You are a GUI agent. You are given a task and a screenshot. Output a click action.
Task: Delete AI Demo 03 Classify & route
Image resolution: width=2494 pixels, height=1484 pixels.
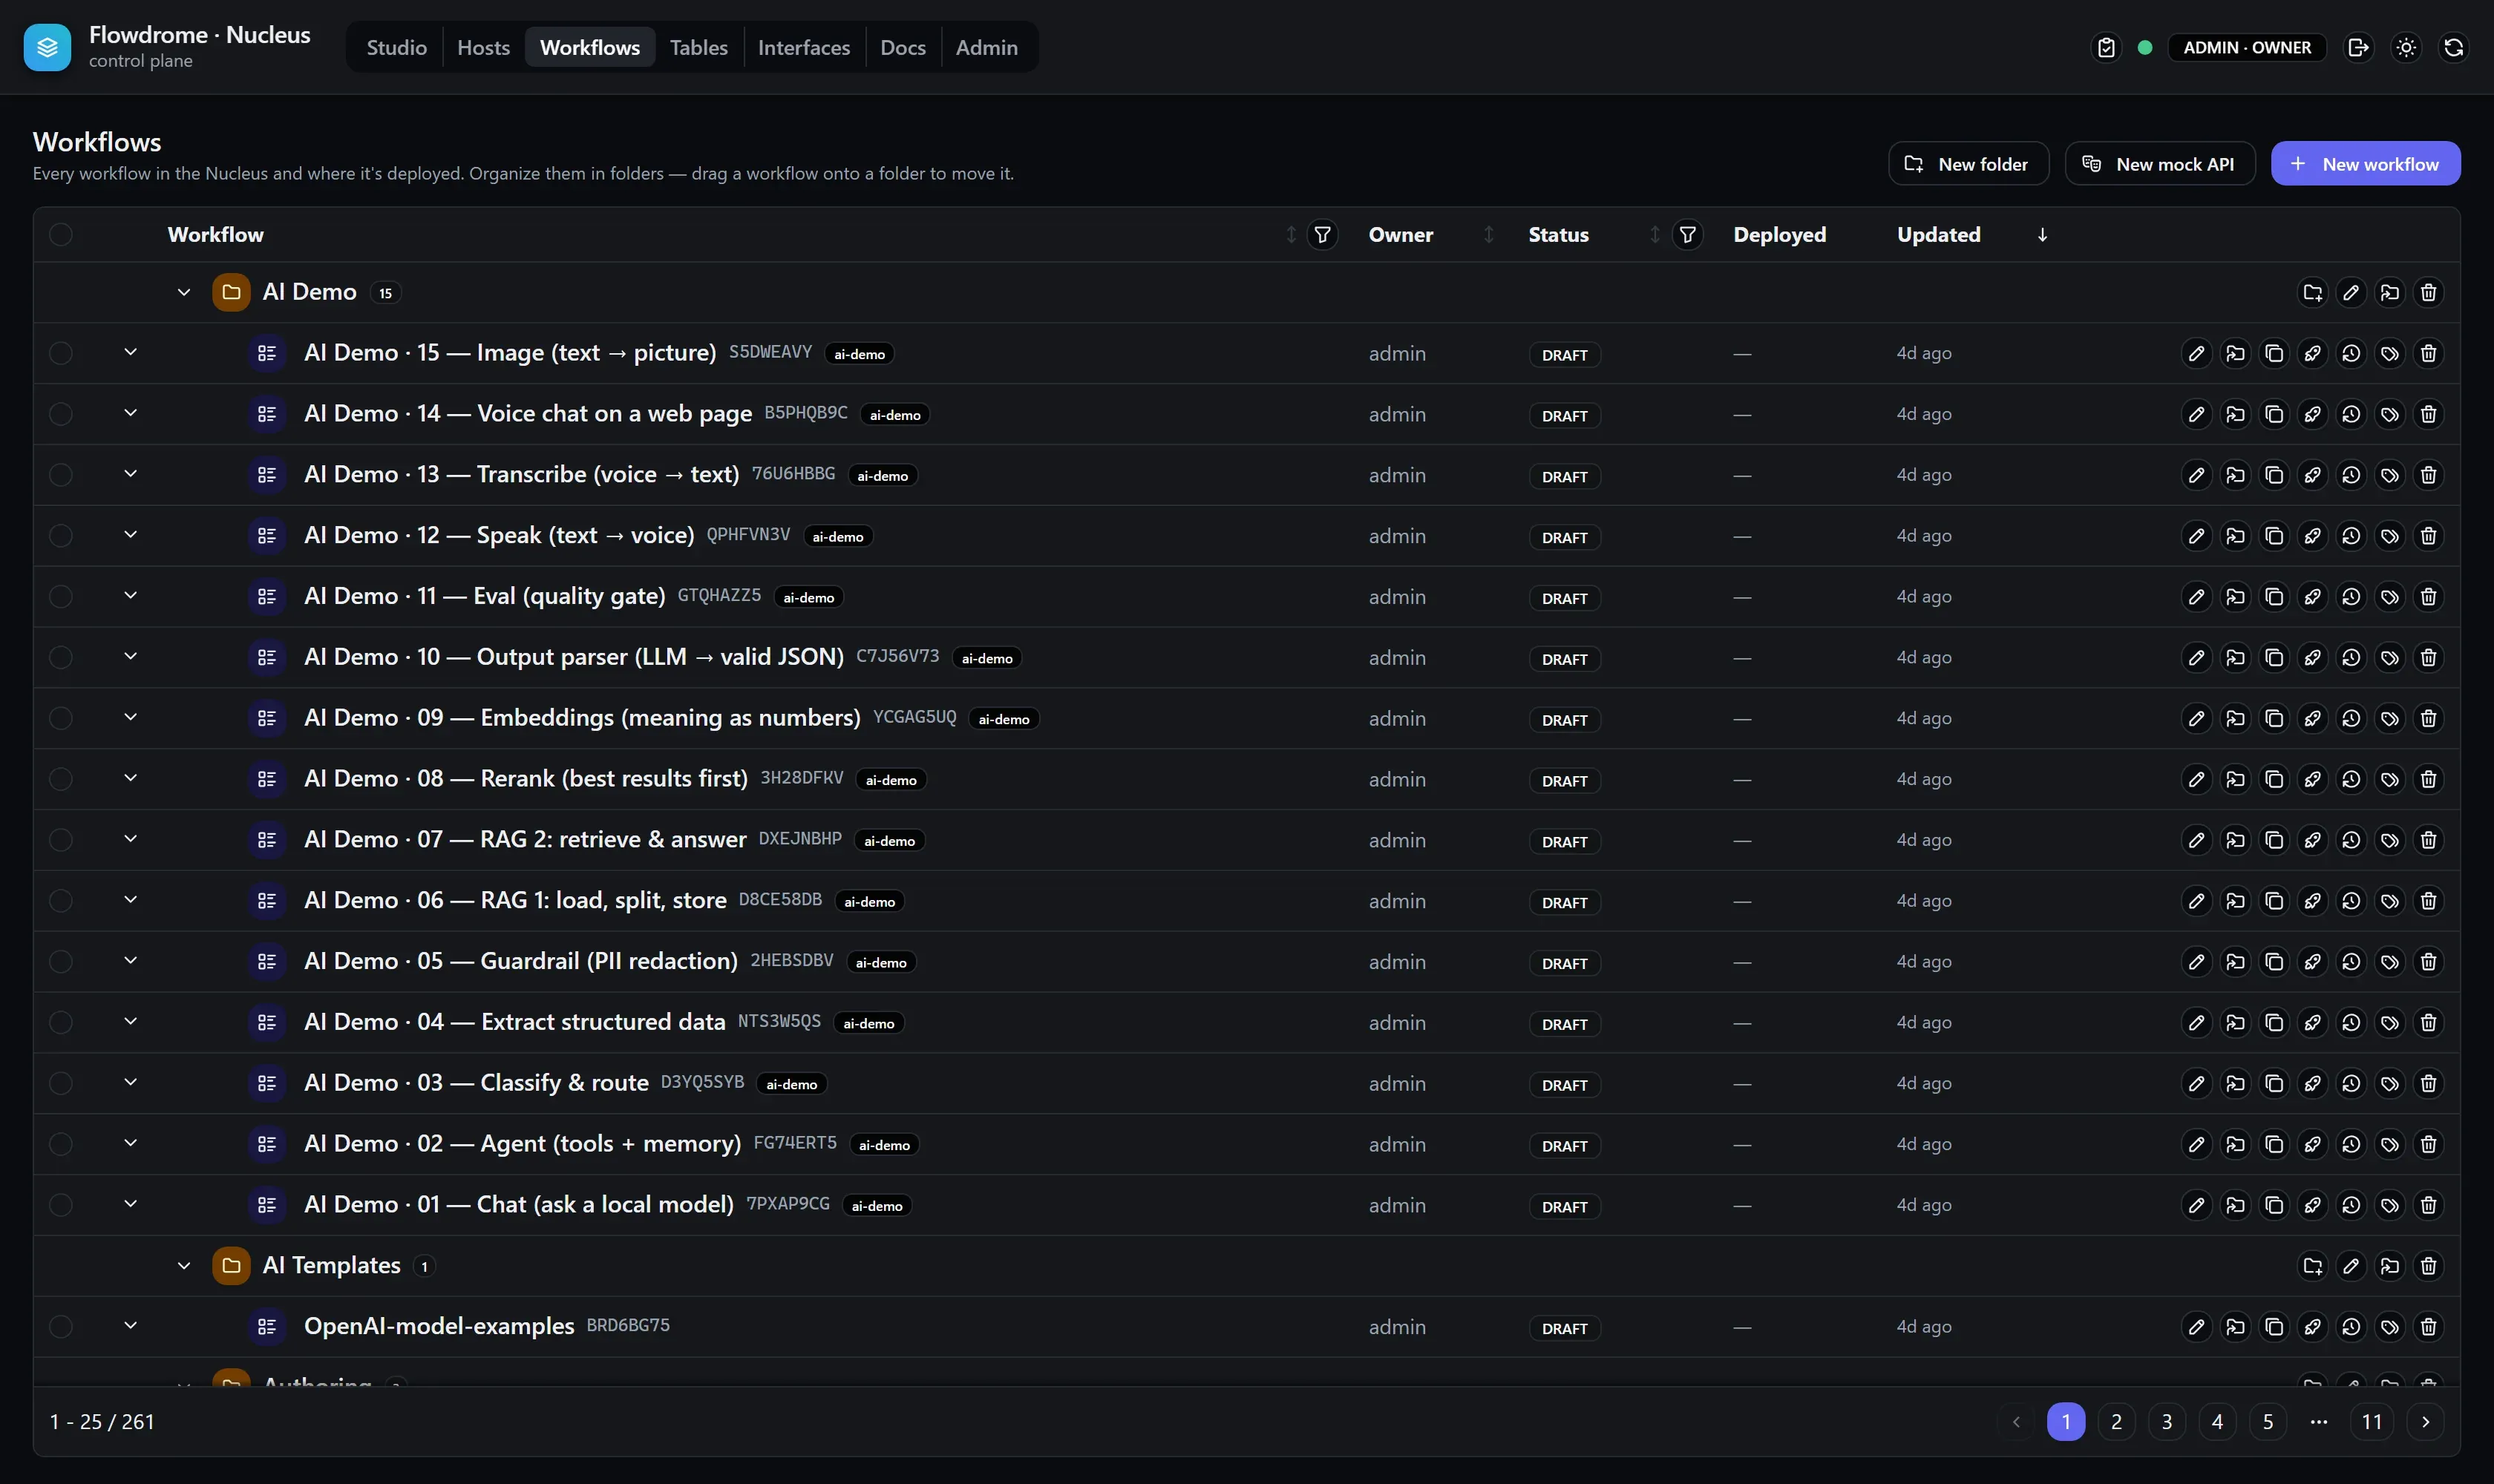tap(2428, 1083)
